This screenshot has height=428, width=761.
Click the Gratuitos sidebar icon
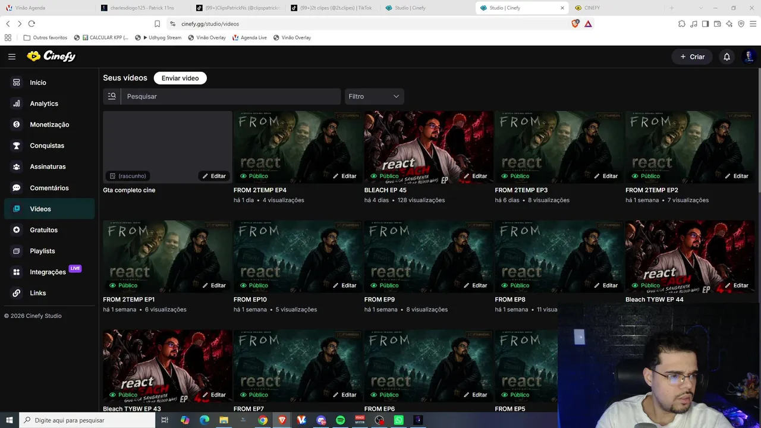[17, 230]
